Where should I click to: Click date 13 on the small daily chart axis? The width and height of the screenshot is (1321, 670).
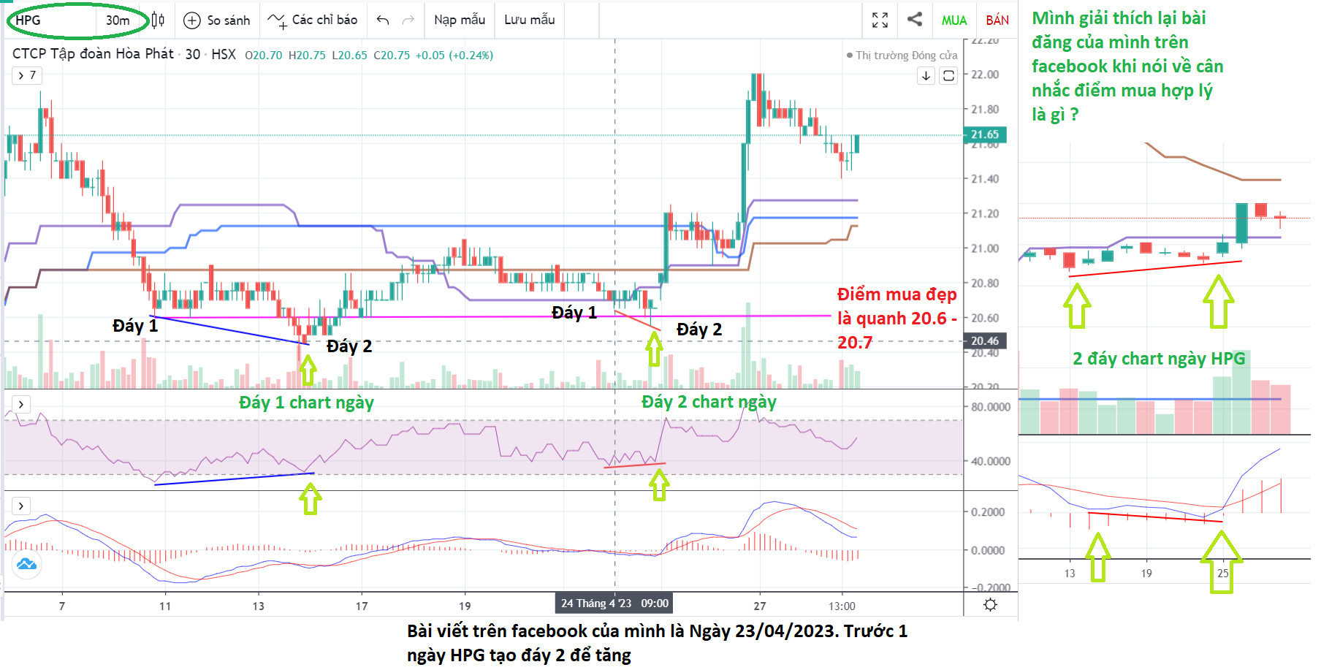(x=1070, y=574)
